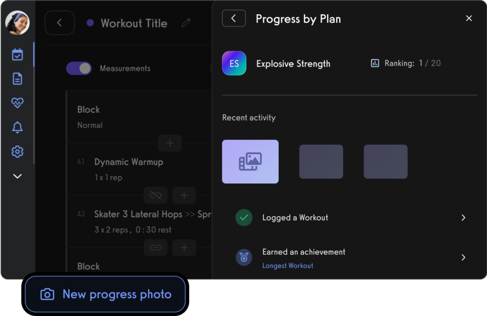The width and height of the screenshot is (487, 316).
Task: Unlink exercise A2 using the broken-link icon
Action: coord(156,195)
